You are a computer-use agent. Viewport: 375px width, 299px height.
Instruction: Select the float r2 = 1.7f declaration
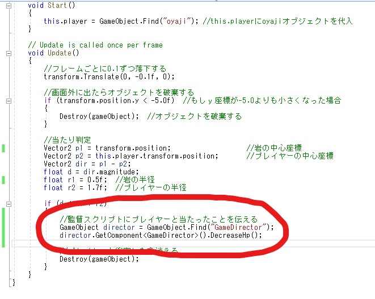tap(75, 188)
